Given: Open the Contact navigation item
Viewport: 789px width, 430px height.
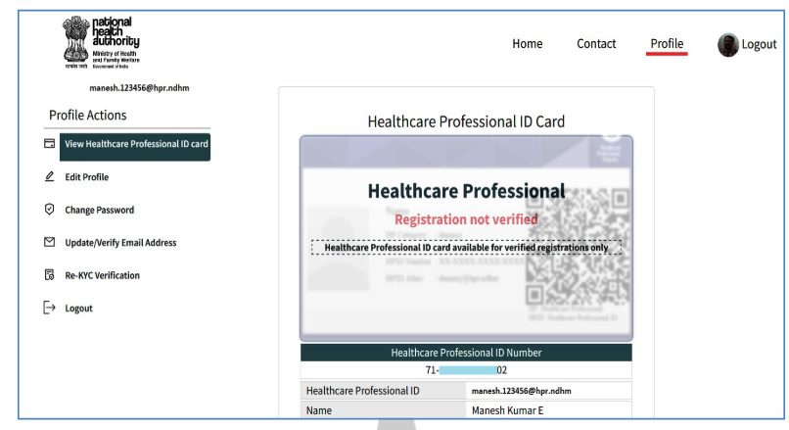Looking at the screenshot, I should pyautogui.click(x=596, y=44).
